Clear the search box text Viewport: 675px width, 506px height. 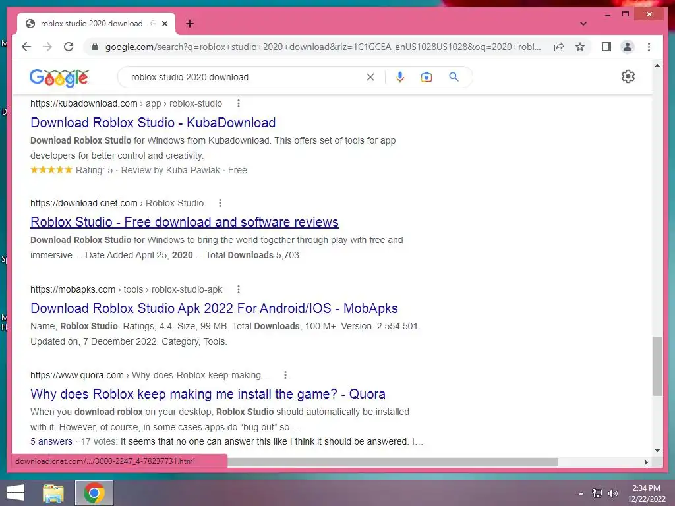[370, 77]
